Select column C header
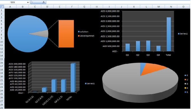 (x=35, y=7)
